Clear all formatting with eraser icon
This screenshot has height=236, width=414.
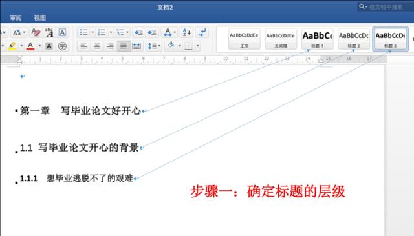(36, 33)
